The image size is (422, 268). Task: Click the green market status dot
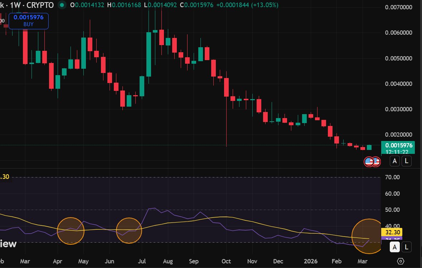62,5
